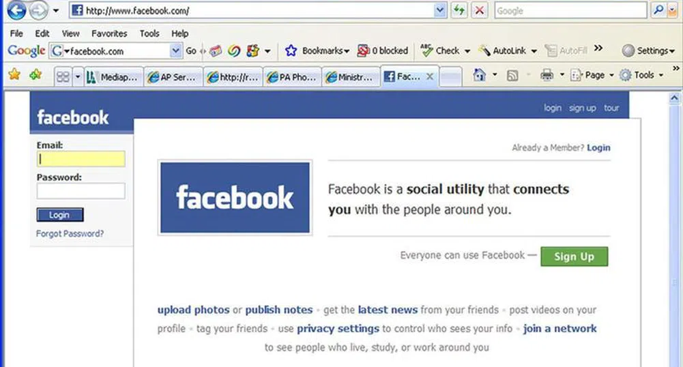Click the vertical scrollbar up arrow
Image resolution: width=683 pixels, height=367 pixels.
674,98
